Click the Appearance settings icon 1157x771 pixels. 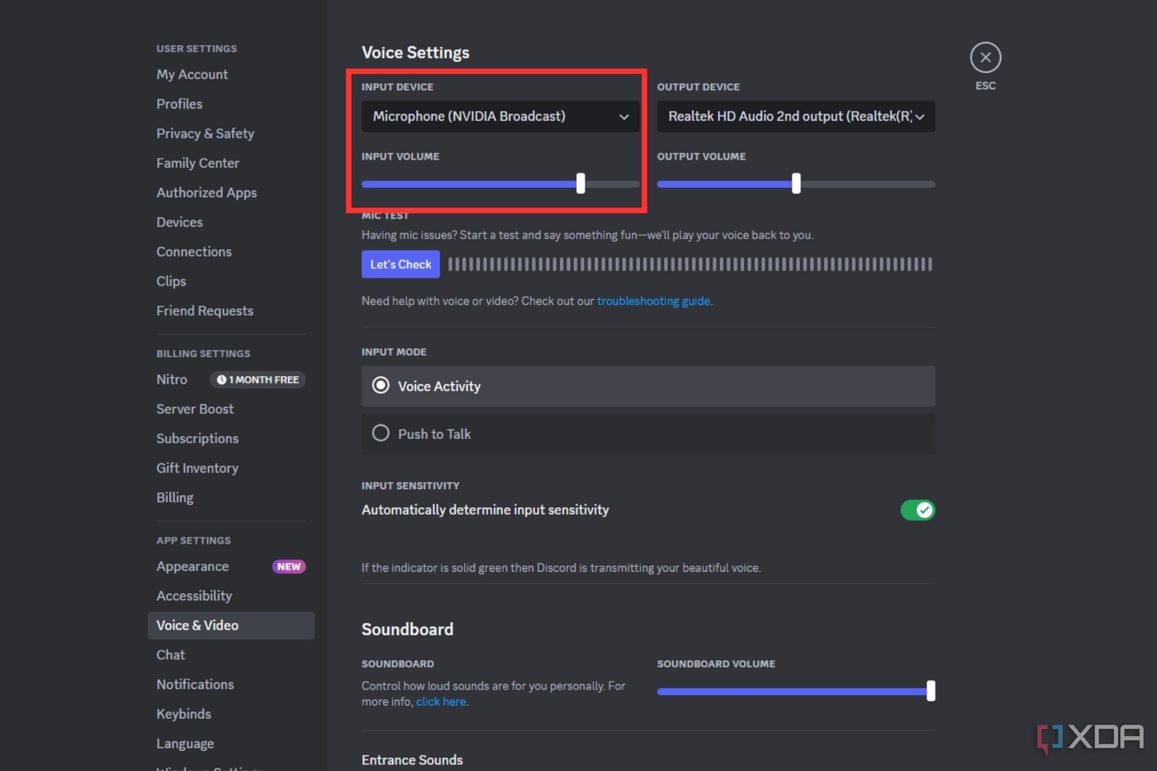coord(192,566)
